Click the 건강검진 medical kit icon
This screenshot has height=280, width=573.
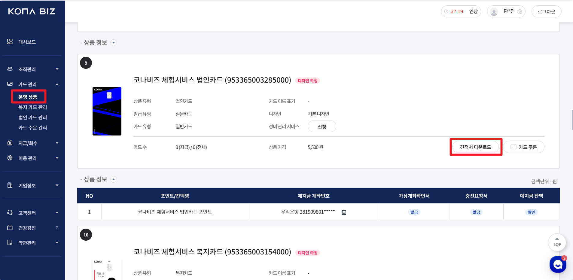pos(10,228)
